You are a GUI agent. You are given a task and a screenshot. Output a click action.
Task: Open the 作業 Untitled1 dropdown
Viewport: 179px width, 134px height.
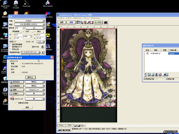pos(29,21)
